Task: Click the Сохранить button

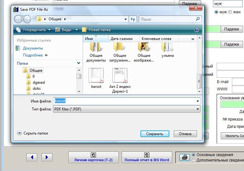Action: tap(155, 134)
